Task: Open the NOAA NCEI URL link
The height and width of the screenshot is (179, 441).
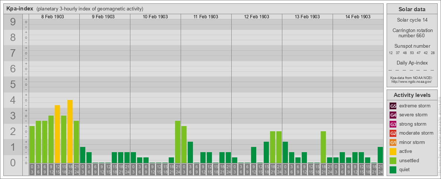Action: 411,81
